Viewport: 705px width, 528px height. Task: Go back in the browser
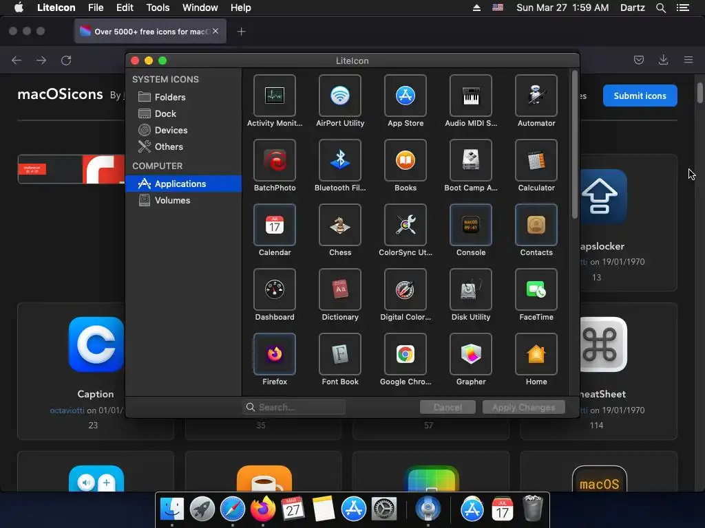tap(17, 60)
